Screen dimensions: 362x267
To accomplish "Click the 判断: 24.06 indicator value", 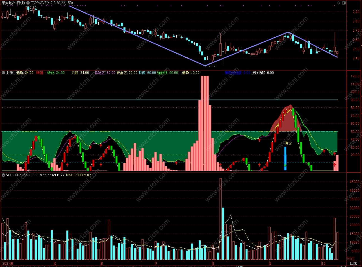I will (80, 73).
